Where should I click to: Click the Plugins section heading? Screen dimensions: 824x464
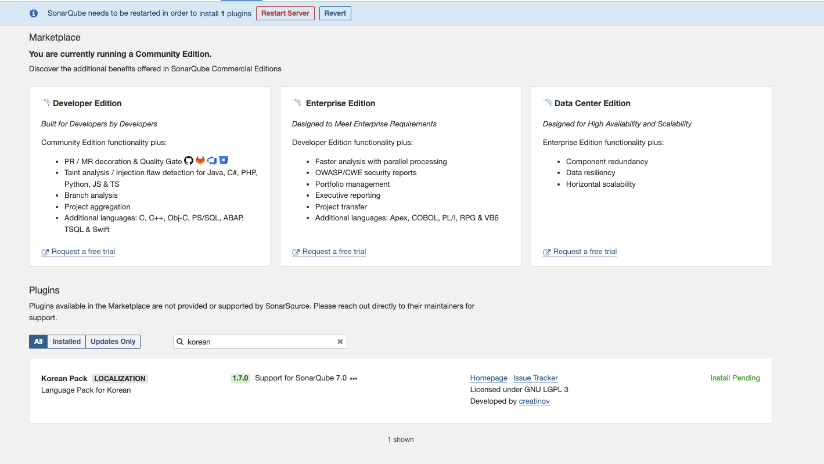(x=44, y=291)
